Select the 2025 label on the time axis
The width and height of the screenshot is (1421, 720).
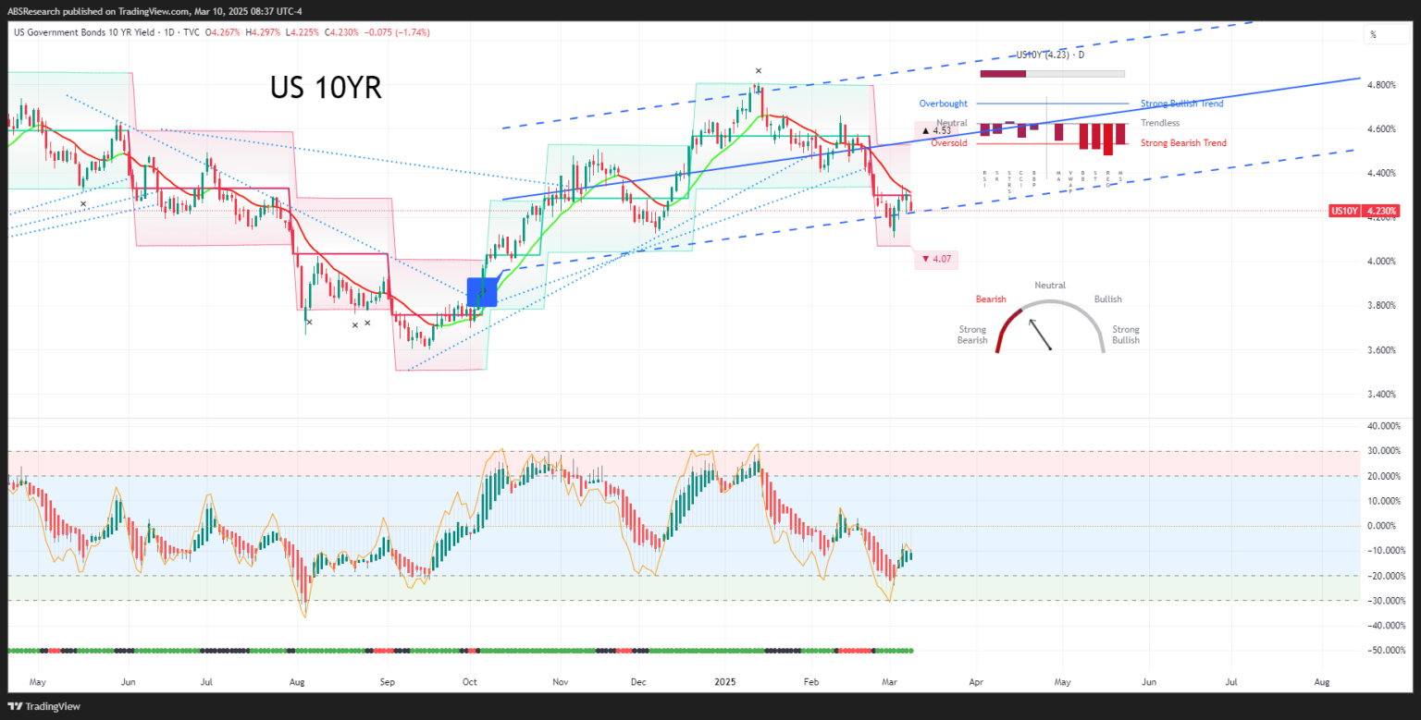pyautogui.click(x=724, y=681)
